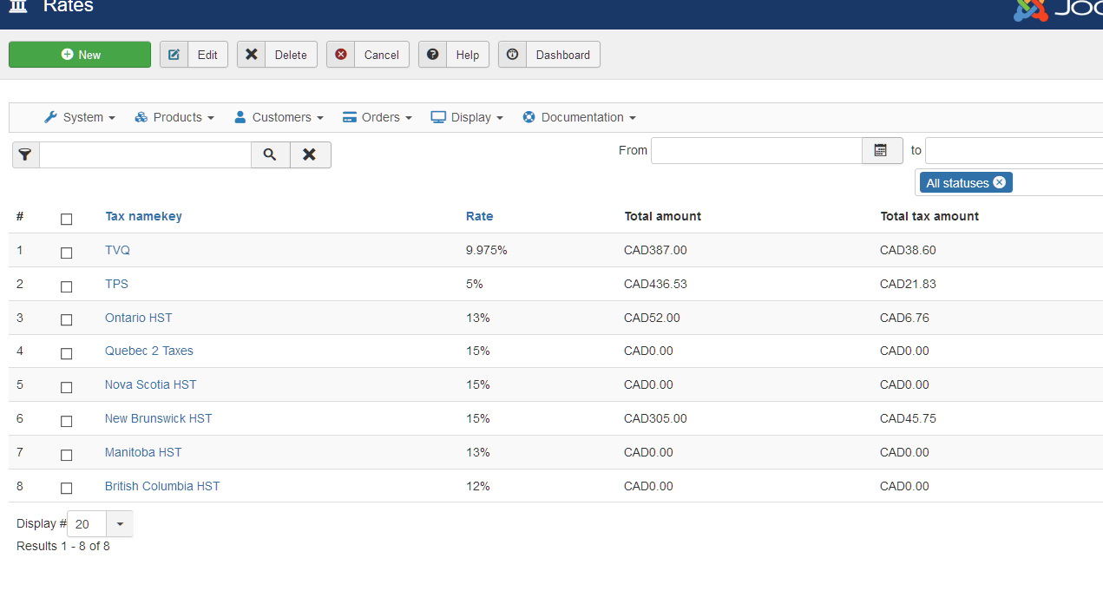Open the Products menu

tap(174, 117)
